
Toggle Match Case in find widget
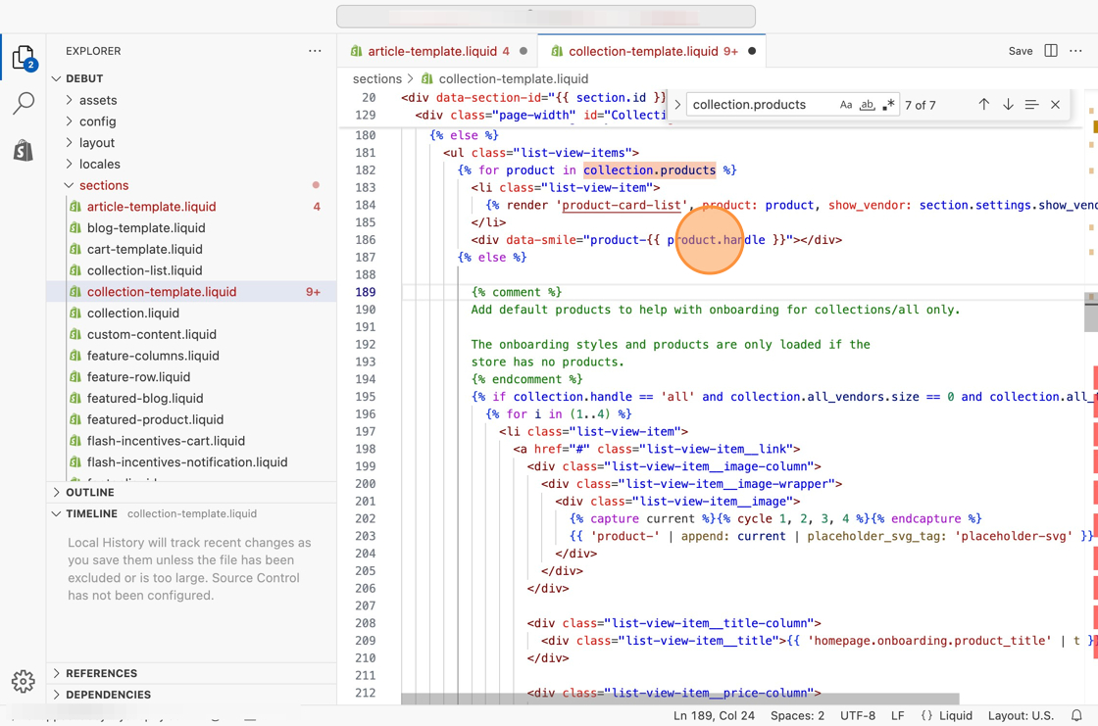[x=845, y=105]
